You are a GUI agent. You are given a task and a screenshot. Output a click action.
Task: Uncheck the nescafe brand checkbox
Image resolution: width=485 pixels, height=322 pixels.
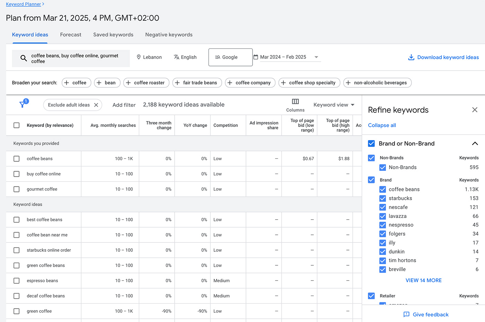coord(382,207)
